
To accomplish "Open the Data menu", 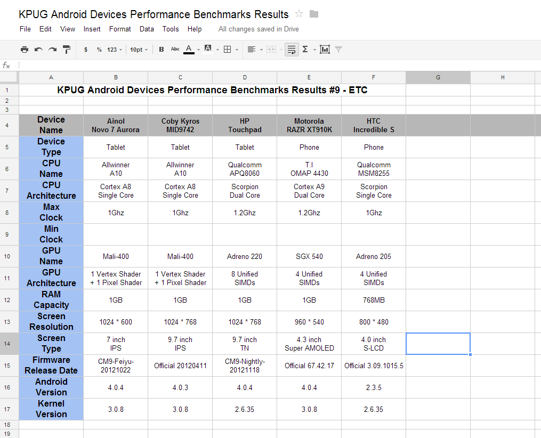I will coord(147,29).
